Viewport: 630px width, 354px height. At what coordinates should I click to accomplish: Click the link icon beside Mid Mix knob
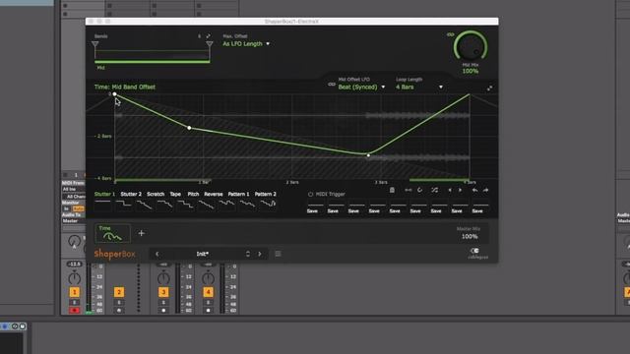(x=451, y=34)
